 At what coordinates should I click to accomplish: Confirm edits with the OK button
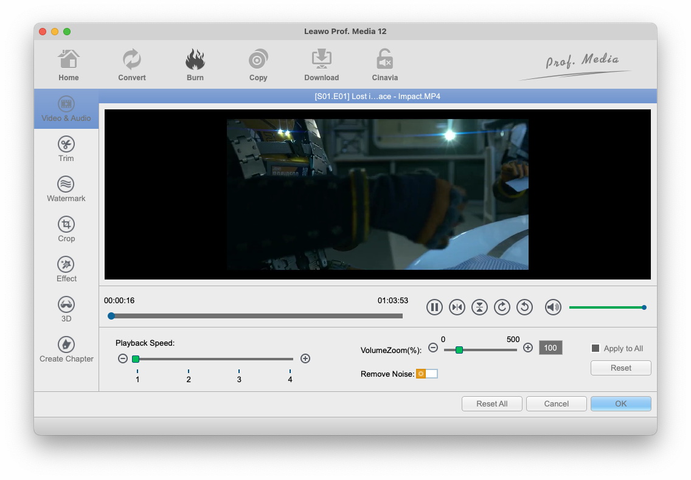click(x=620, y=404)
